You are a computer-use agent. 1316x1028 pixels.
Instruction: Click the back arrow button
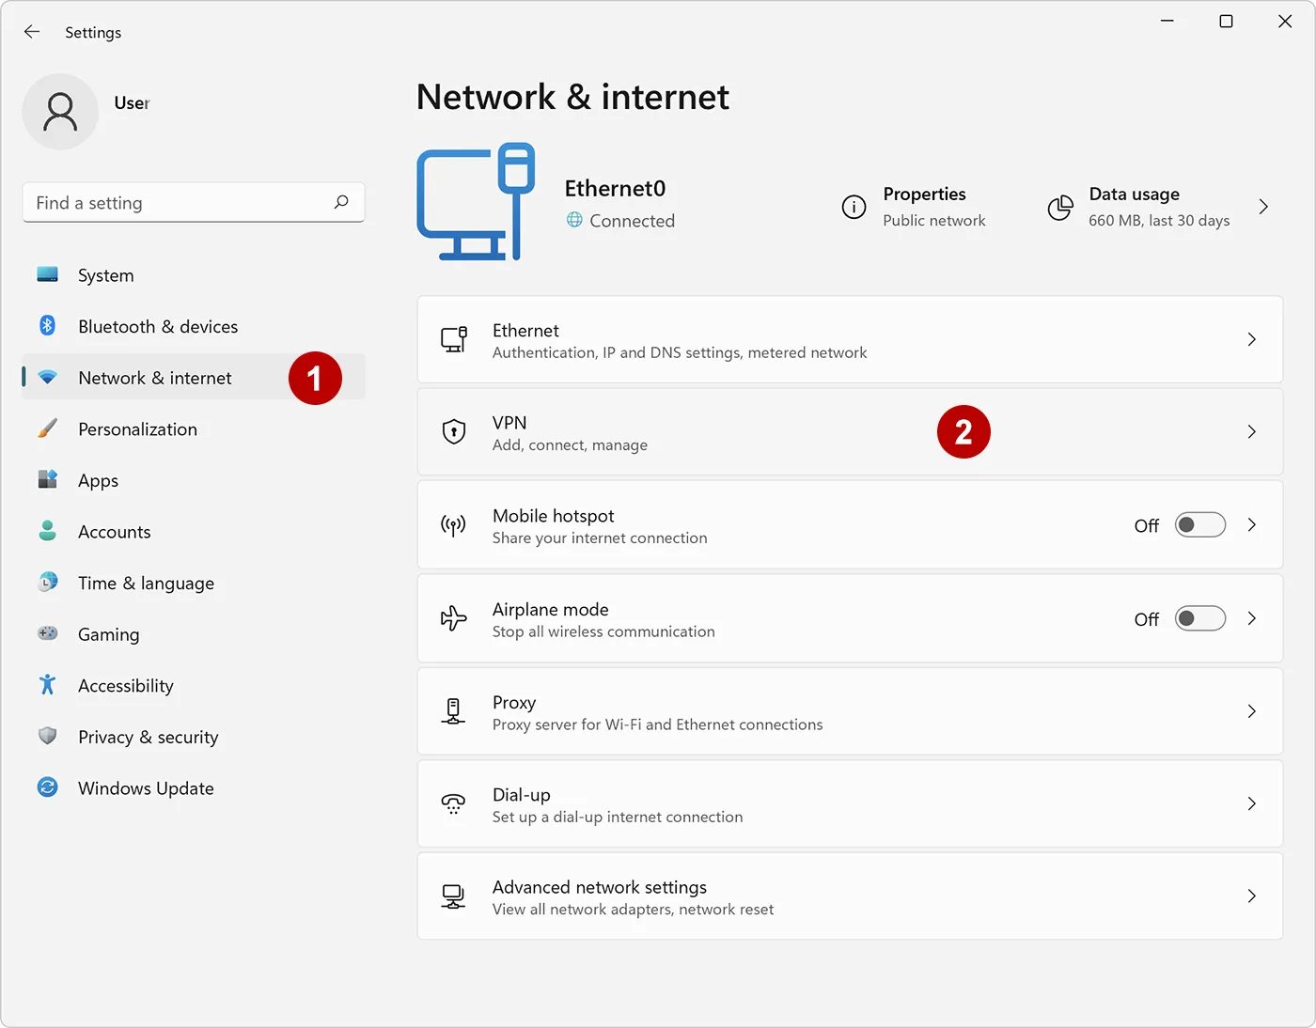pos(32,31)
